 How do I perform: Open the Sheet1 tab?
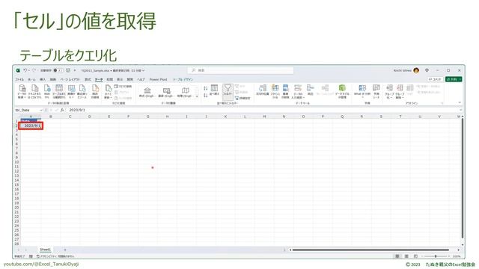click(x=45, y=250)
